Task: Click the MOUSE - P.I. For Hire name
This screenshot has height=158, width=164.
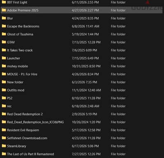Action: point(22,74)
